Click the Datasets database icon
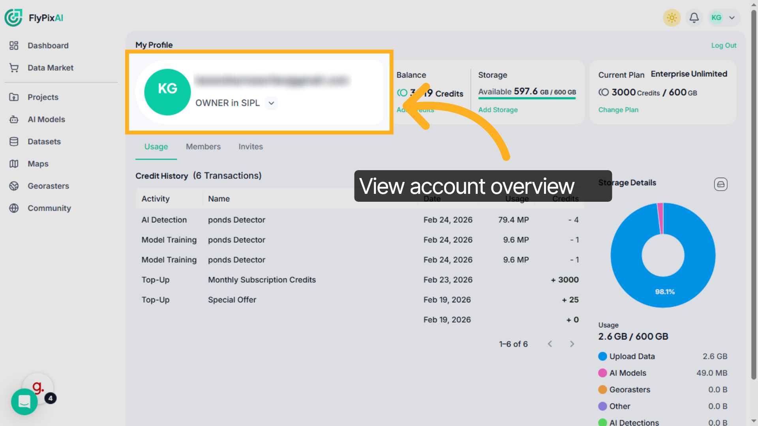Viewport: 758px width, 426px height. click(x=14, y=141)
